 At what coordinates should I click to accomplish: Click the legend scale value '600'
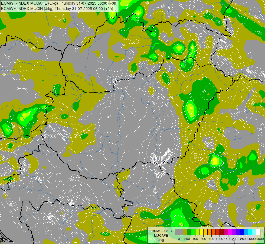point(203,239)
